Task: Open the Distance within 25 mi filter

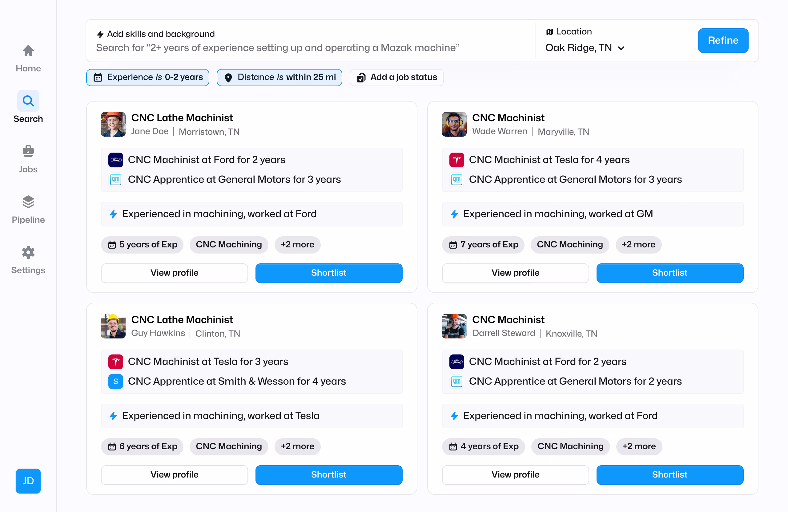Action: point(279,78)
